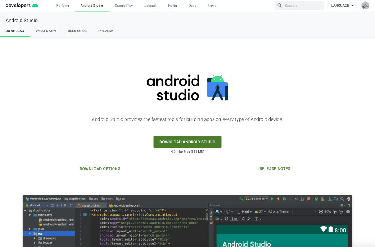Viewport: 375px width, 247px height.
Task: Click the AppTheme theme button
Action: pyautogui.click(x=279, y=212)
